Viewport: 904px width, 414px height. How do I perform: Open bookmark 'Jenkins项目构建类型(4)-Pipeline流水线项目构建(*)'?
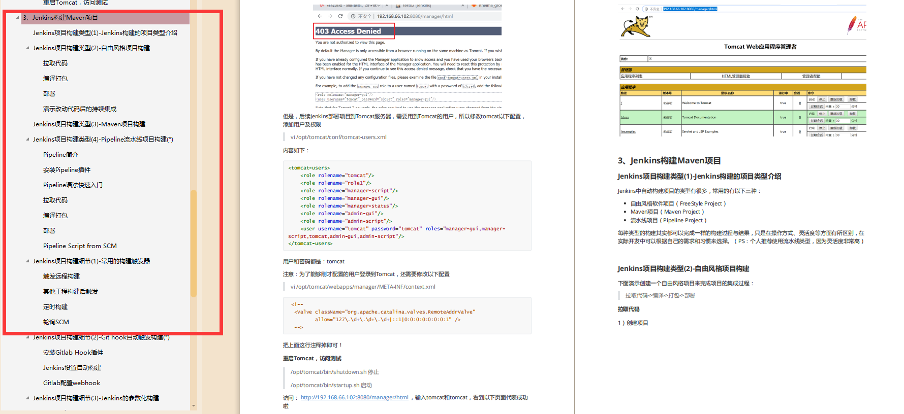(103, 139)
